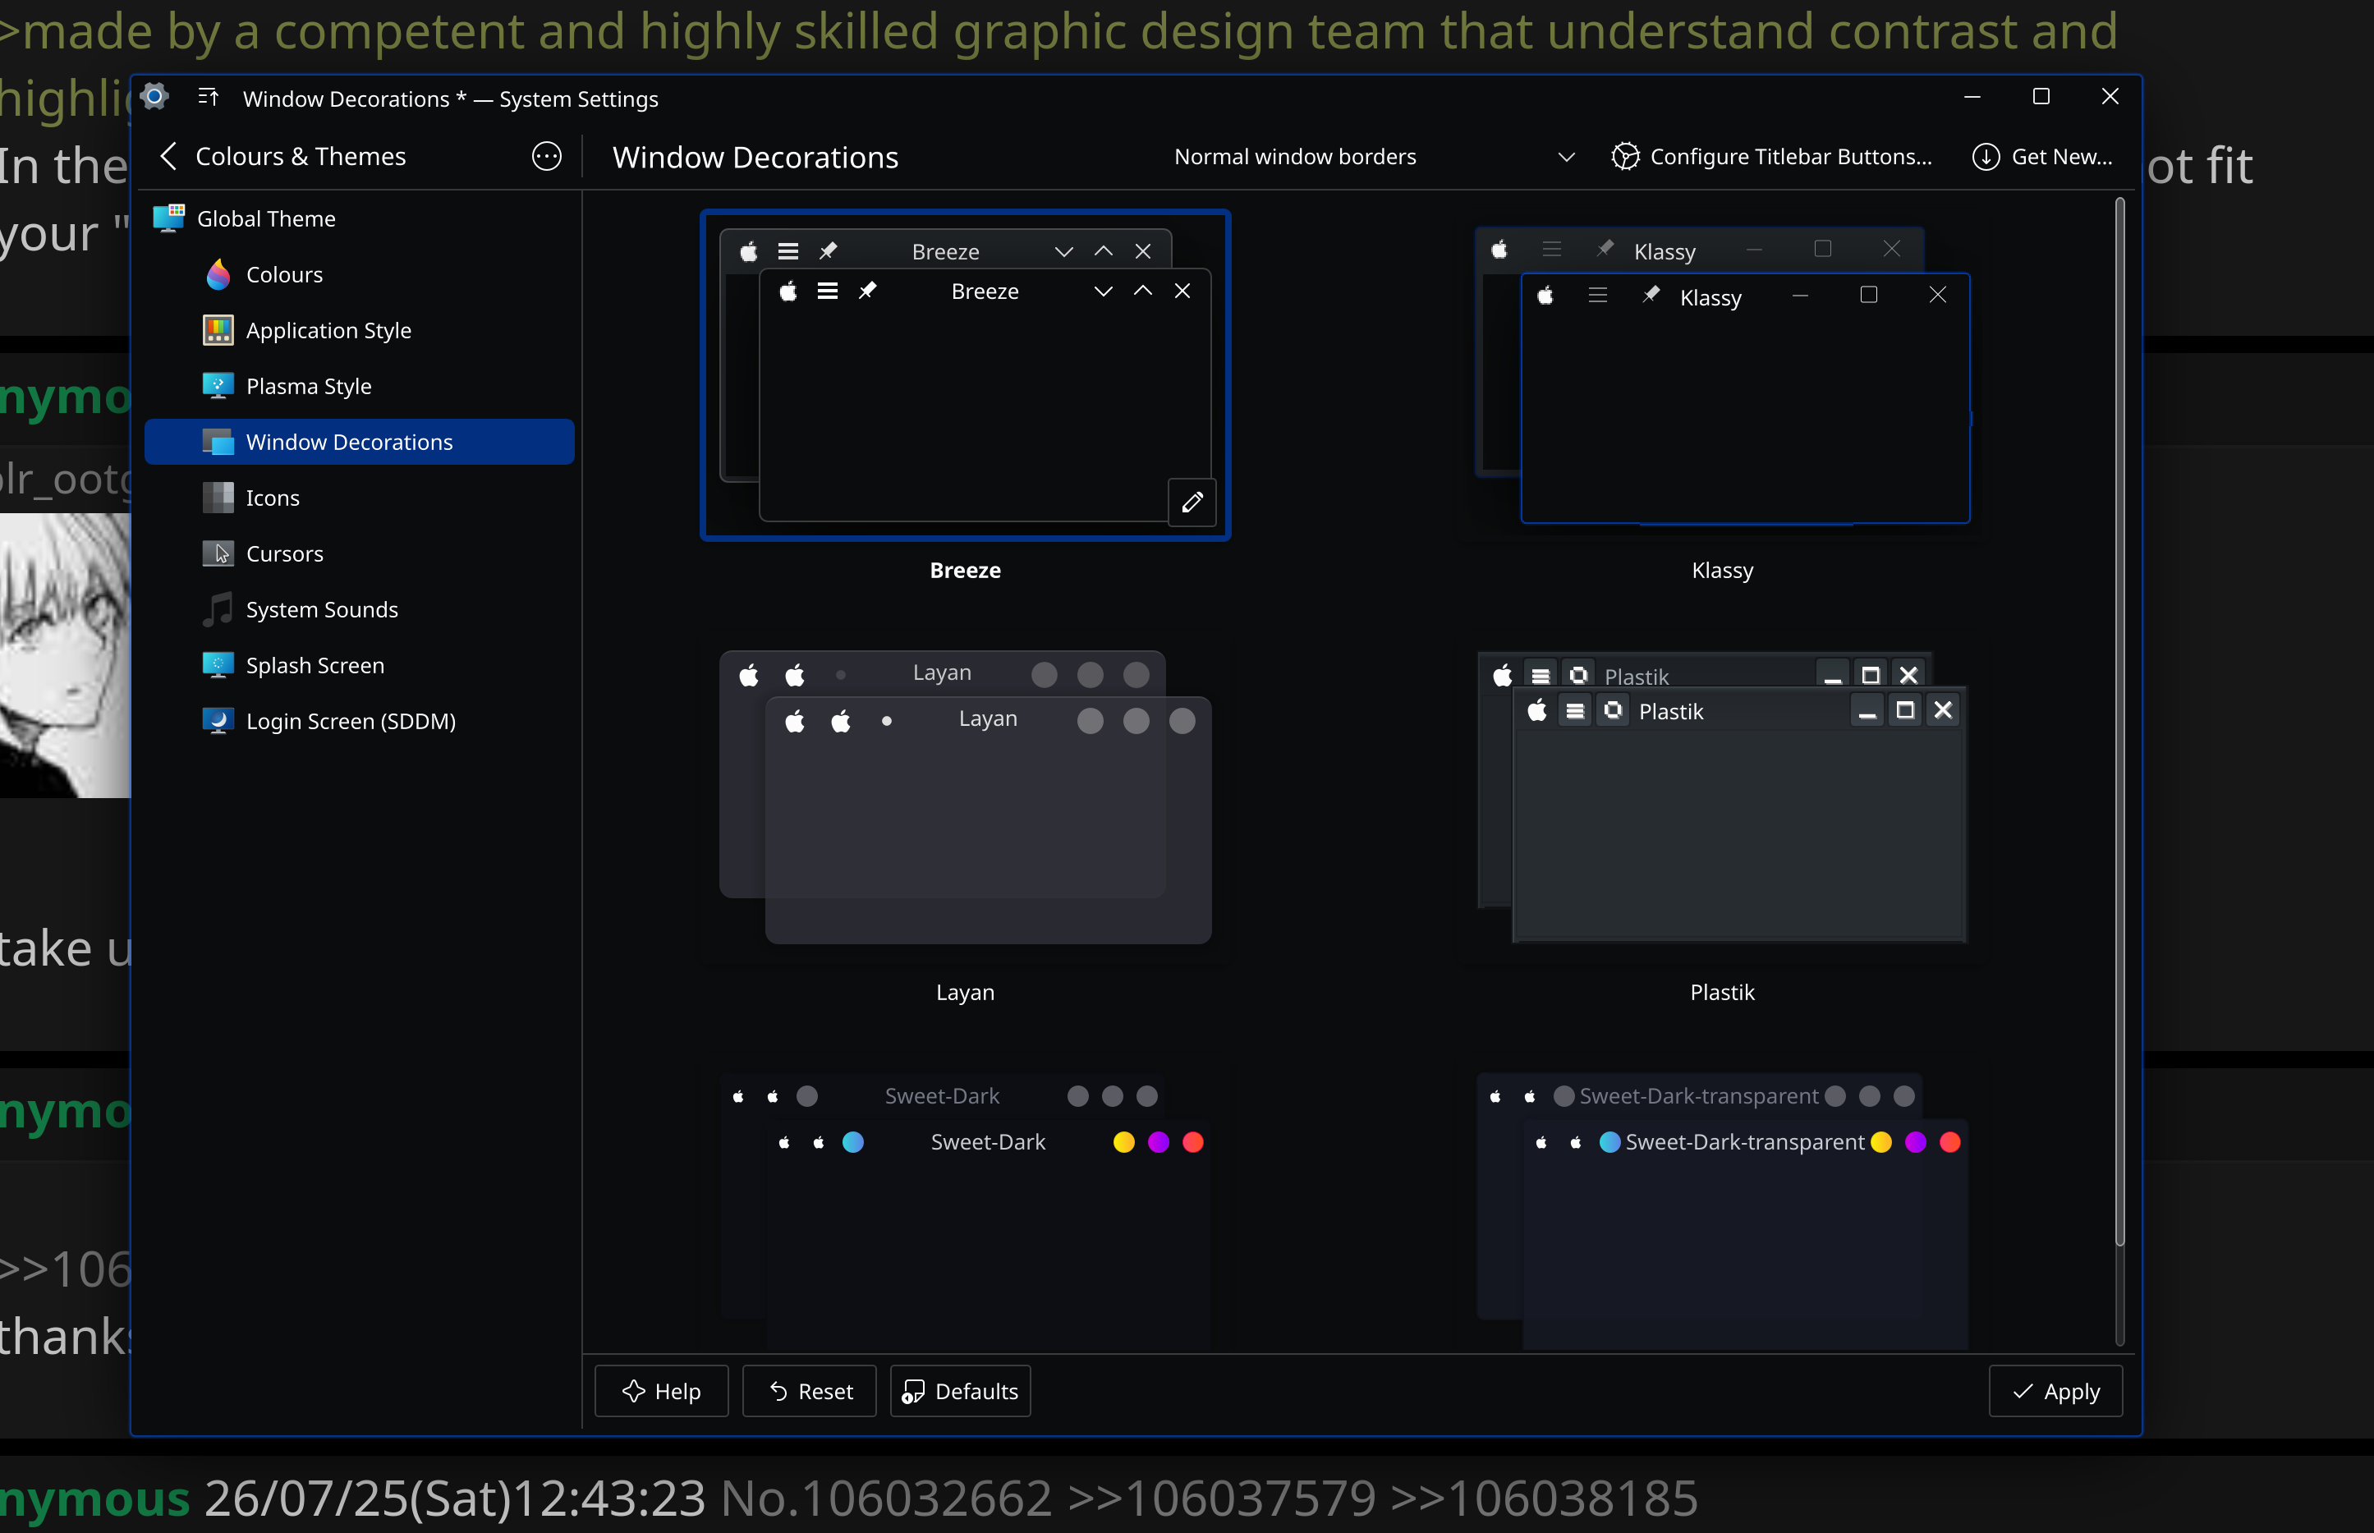Open the Colours settings page
This screenshot has width=2374, height=1533.
point(360,273)
